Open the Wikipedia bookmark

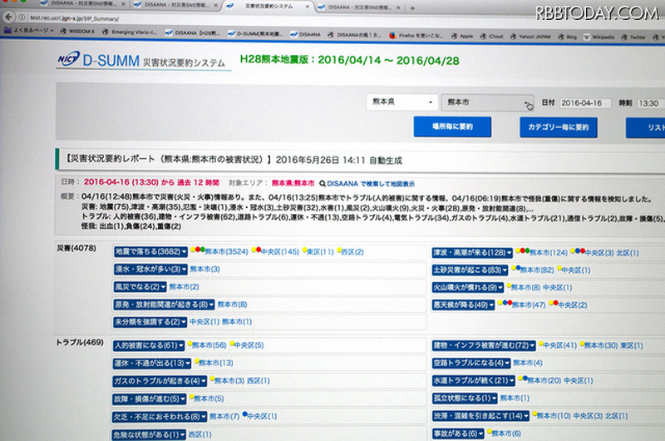tap(601, 37)
